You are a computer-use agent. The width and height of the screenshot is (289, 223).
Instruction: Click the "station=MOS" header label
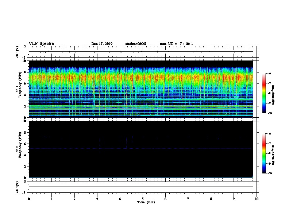point(136,44)
